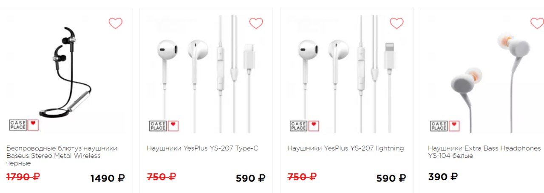
Task: Click the 590 ₽ price of Type-C earphones
Action: click(250, 178)
